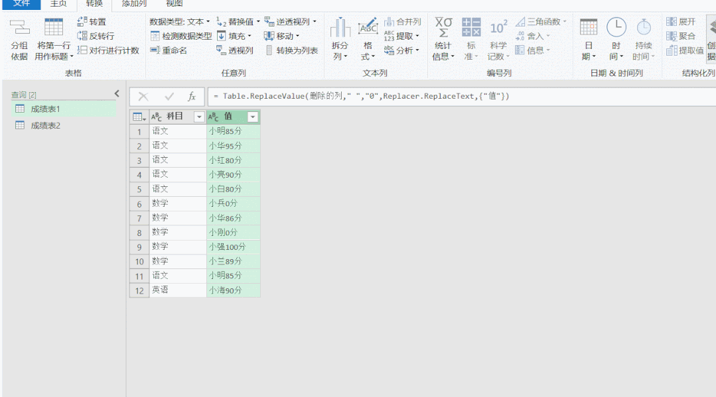Click the 持续时间 (Duration) stopwatch icon

coord(644,27)
